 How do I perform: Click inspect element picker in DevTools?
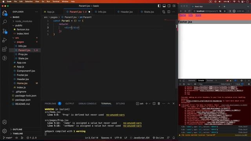[x=180, y=81]
